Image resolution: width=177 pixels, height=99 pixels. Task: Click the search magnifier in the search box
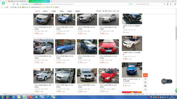click(x=164, y=4)
